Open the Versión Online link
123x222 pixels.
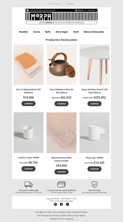(x=54, y=4)
